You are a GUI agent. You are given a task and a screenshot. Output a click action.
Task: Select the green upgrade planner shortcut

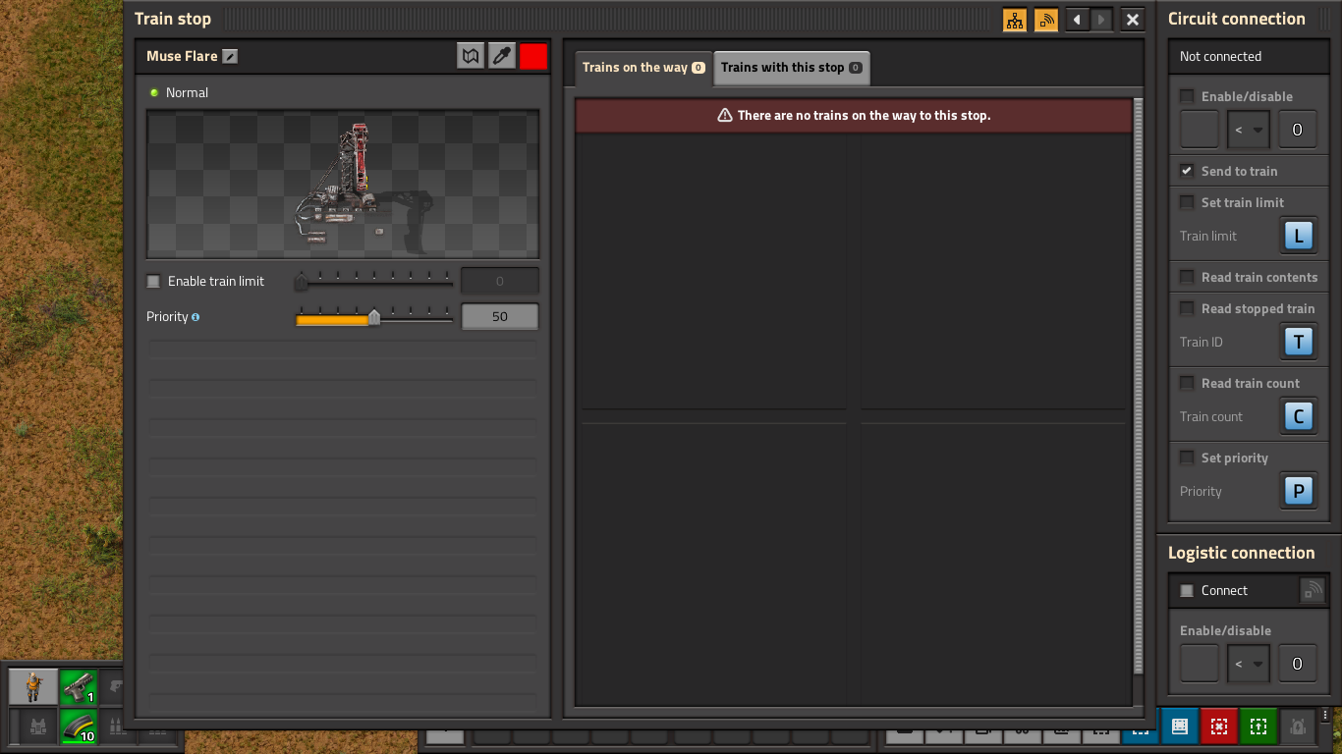pos(1258,727)
